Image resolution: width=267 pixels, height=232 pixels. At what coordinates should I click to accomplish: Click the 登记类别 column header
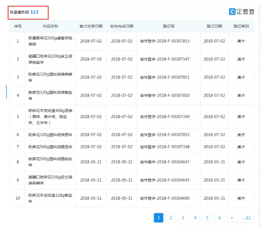tap(241, 26)
